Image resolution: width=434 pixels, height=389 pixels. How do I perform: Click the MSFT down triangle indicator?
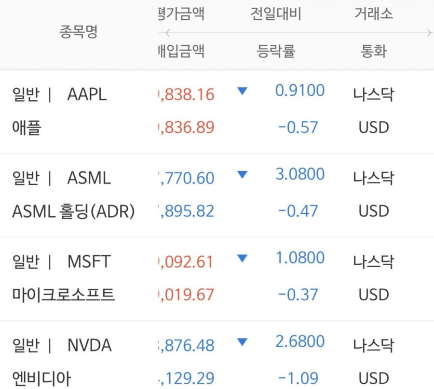click(x=242, y=259)
